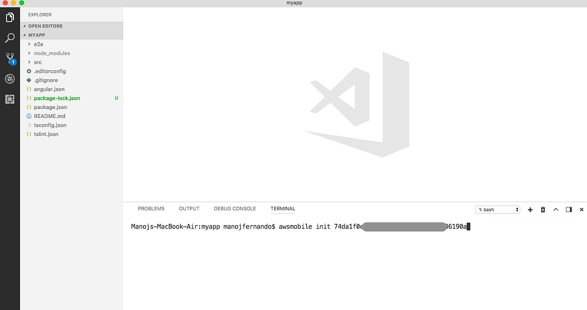Open the Debug view in activity bar
587x310 pixels.
pyautogui.click(x=10, y=79)
